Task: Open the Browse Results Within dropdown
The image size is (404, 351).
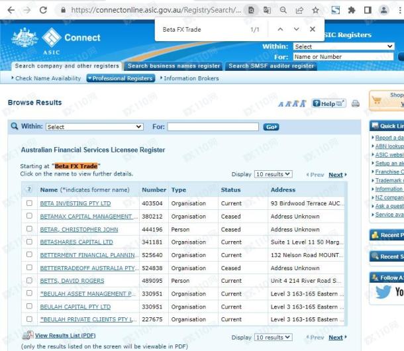Action: [x=95, y=126]
